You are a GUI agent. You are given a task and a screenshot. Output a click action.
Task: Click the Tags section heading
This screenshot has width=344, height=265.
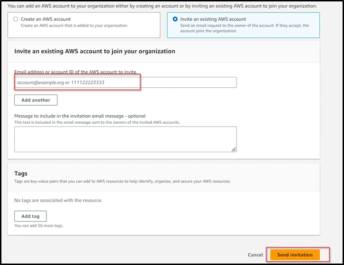coord(21,174)
